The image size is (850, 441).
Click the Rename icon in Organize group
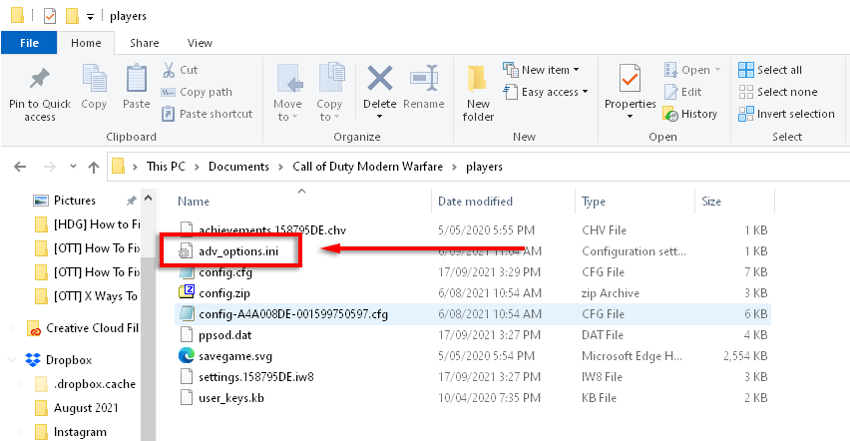click(x=424, y=80)
